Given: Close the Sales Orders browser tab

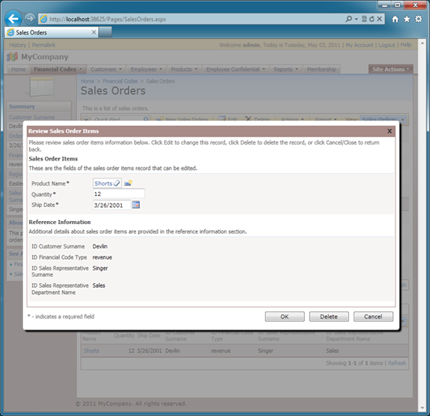Looking at the screenshot, I should [94, 32].
